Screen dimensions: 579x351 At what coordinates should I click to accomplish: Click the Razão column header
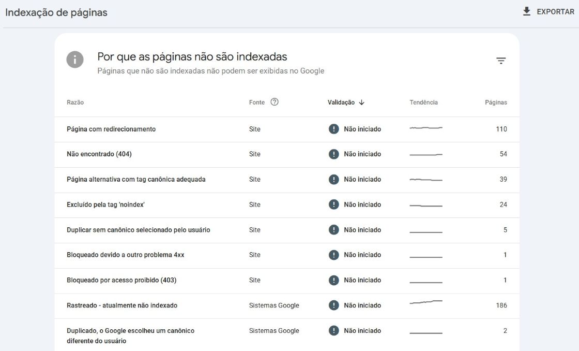75,103
